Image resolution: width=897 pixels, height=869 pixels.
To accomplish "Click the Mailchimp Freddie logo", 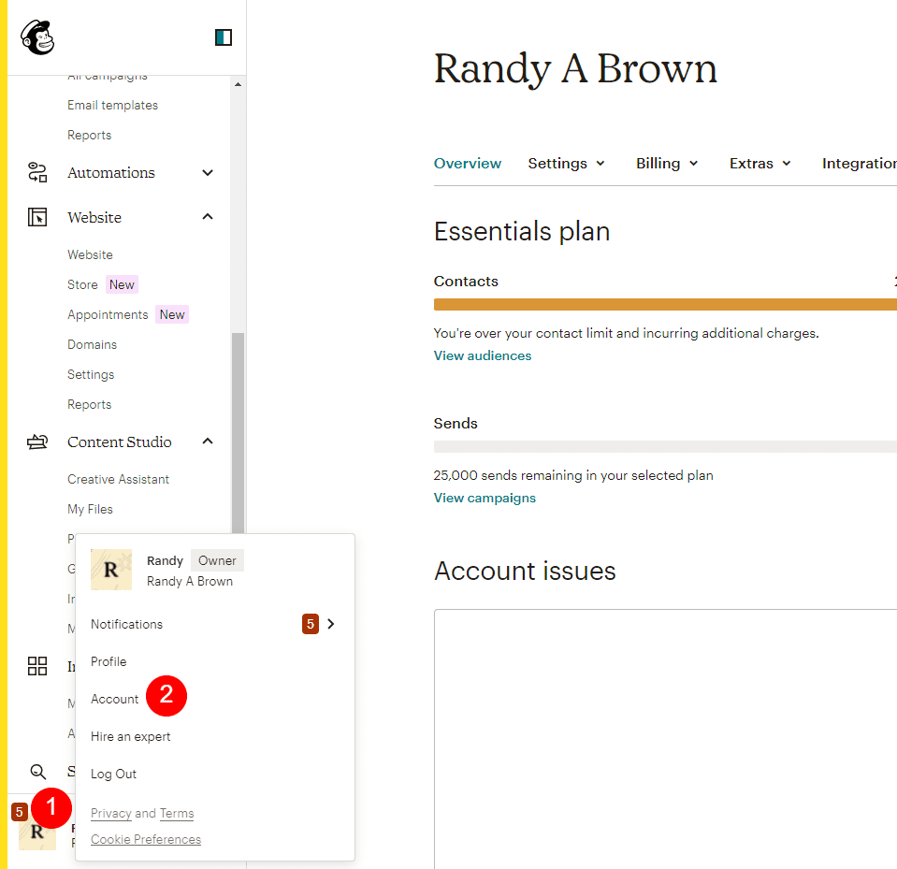I will (36, 37).
